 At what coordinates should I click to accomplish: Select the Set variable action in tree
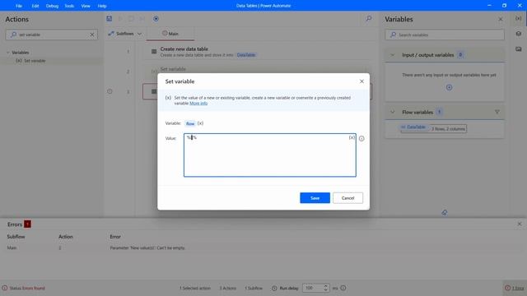[x=35, y=61]
